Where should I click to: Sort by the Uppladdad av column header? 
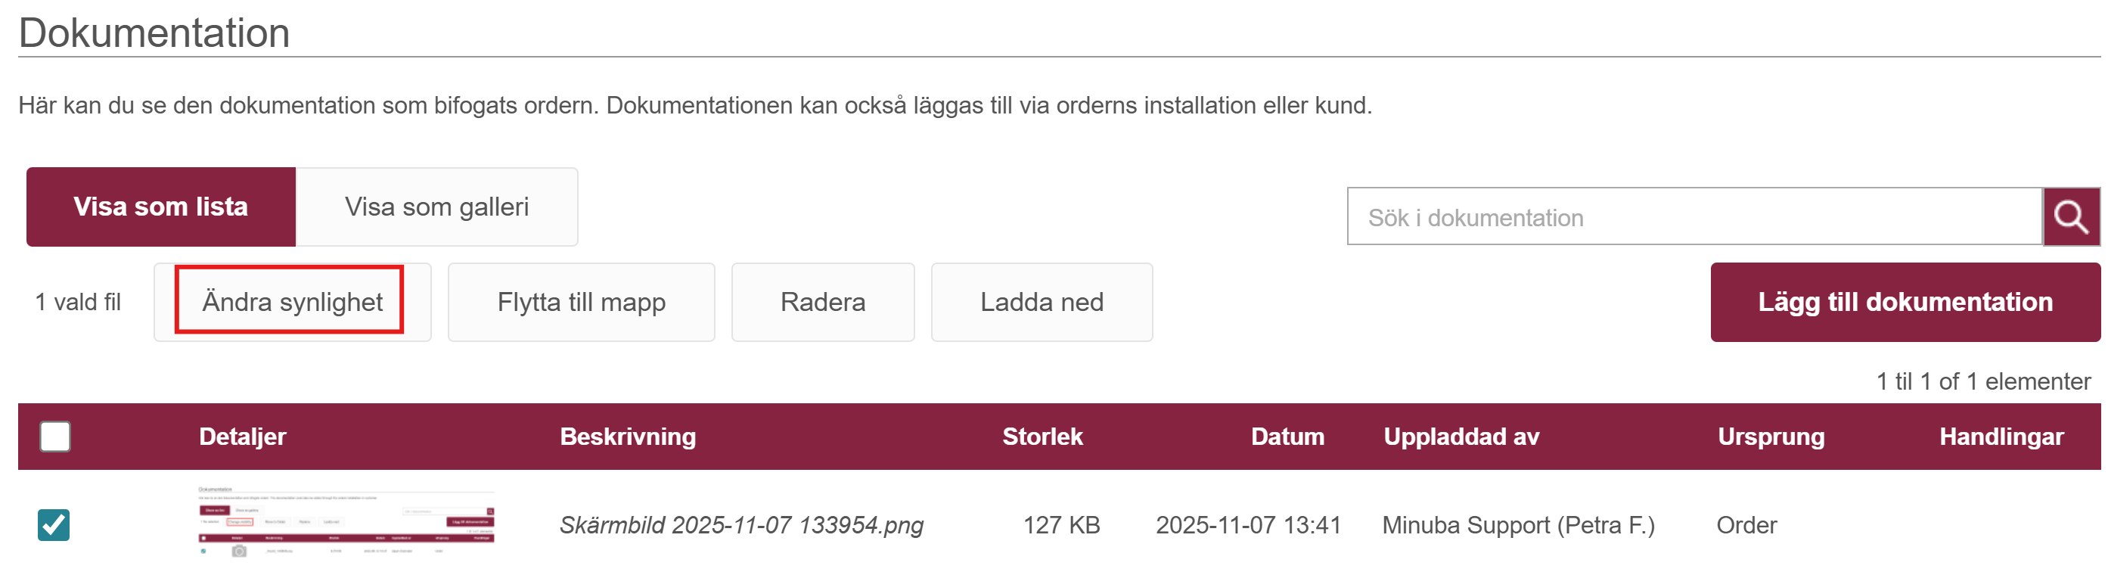[1461, 436]
